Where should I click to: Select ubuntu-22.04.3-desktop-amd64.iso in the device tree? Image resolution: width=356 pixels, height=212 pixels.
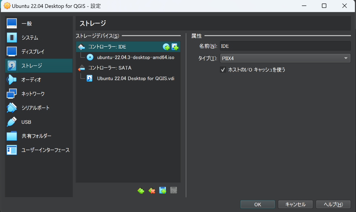pyautogui.click(x=135, y=57)
